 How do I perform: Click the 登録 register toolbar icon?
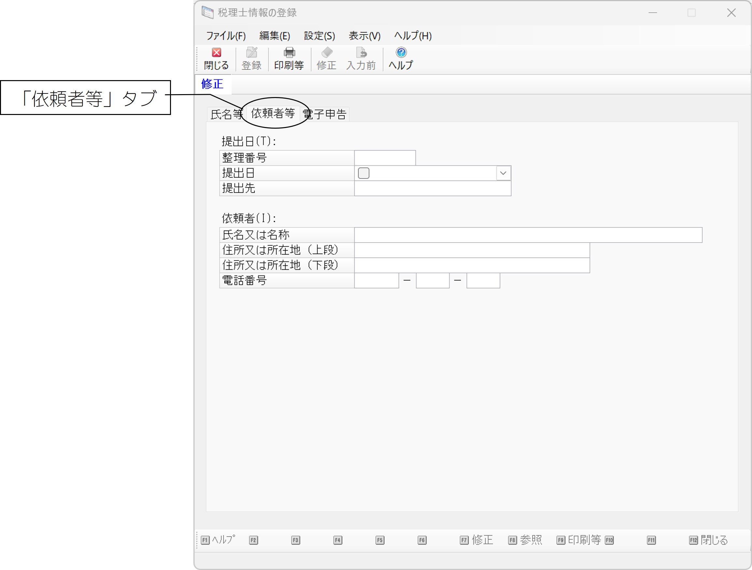tap(251, 53)
